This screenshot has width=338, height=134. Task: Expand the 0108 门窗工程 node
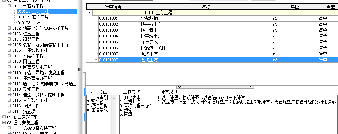(x=9, y=62)
